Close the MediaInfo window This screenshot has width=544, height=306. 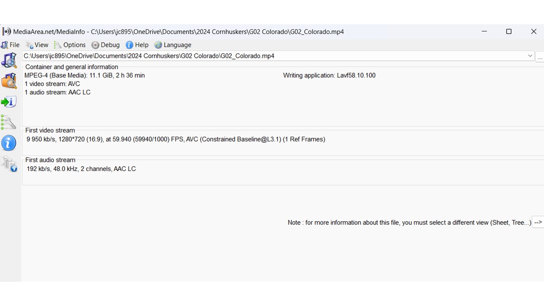(x=534, y=31)
